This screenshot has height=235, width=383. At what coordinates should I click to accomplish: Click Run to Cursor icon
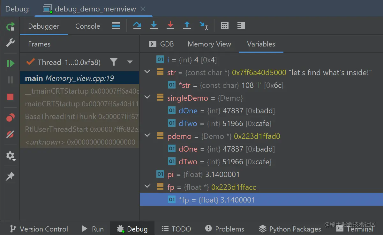click(204, 26)
